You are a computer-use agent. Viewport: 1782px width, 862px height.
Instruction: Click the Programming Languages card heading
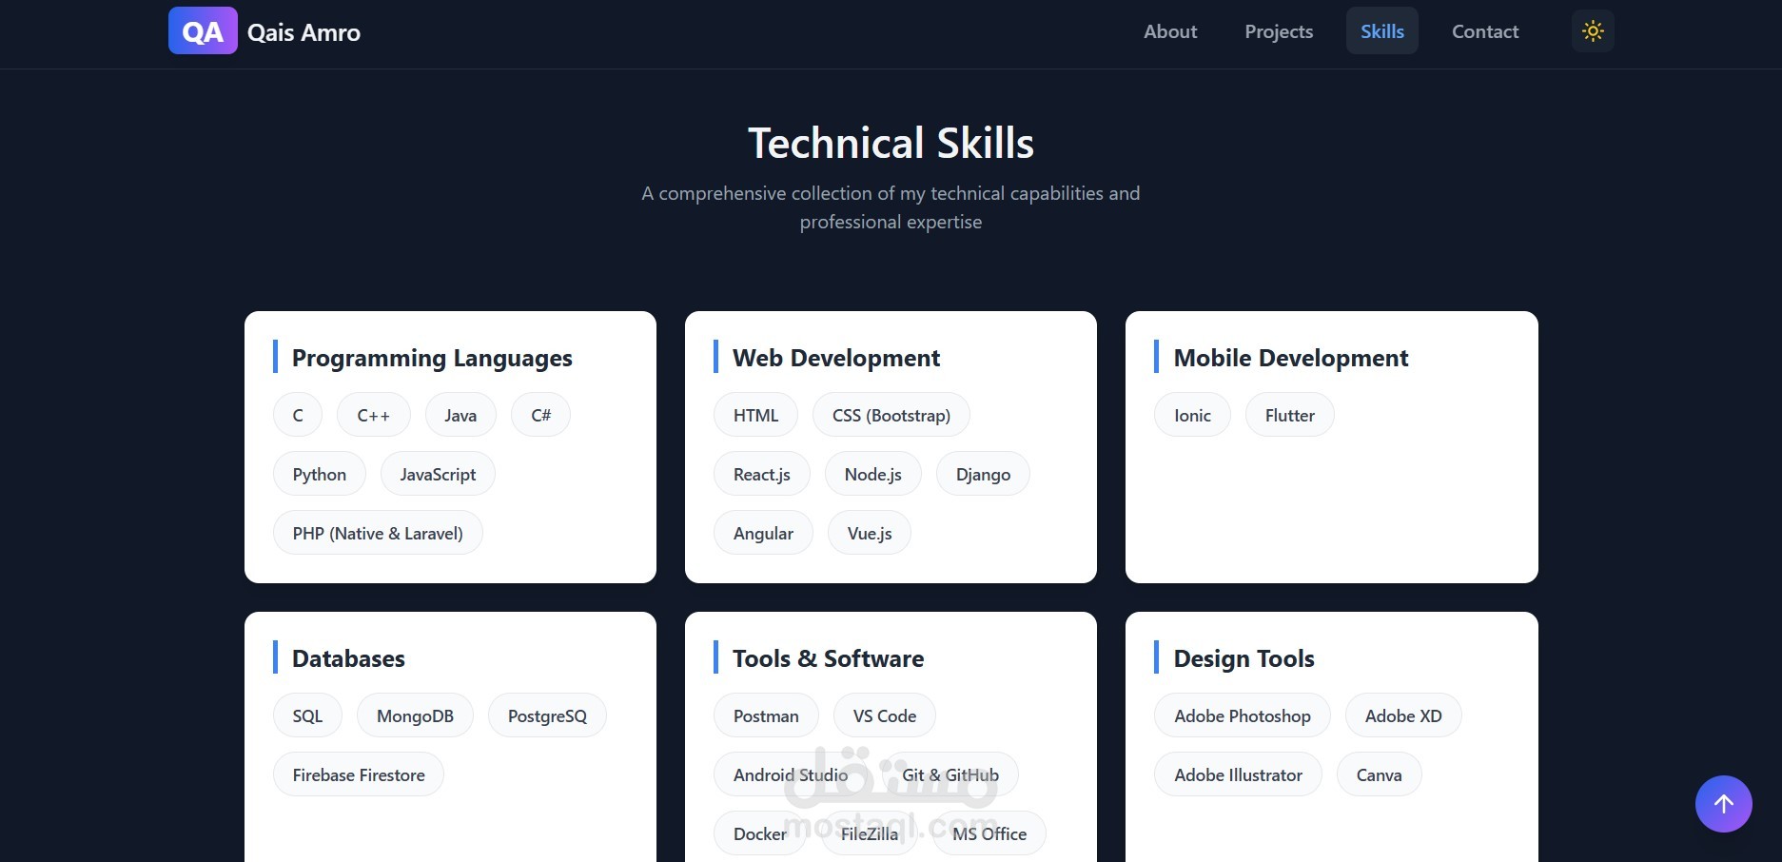432,358
